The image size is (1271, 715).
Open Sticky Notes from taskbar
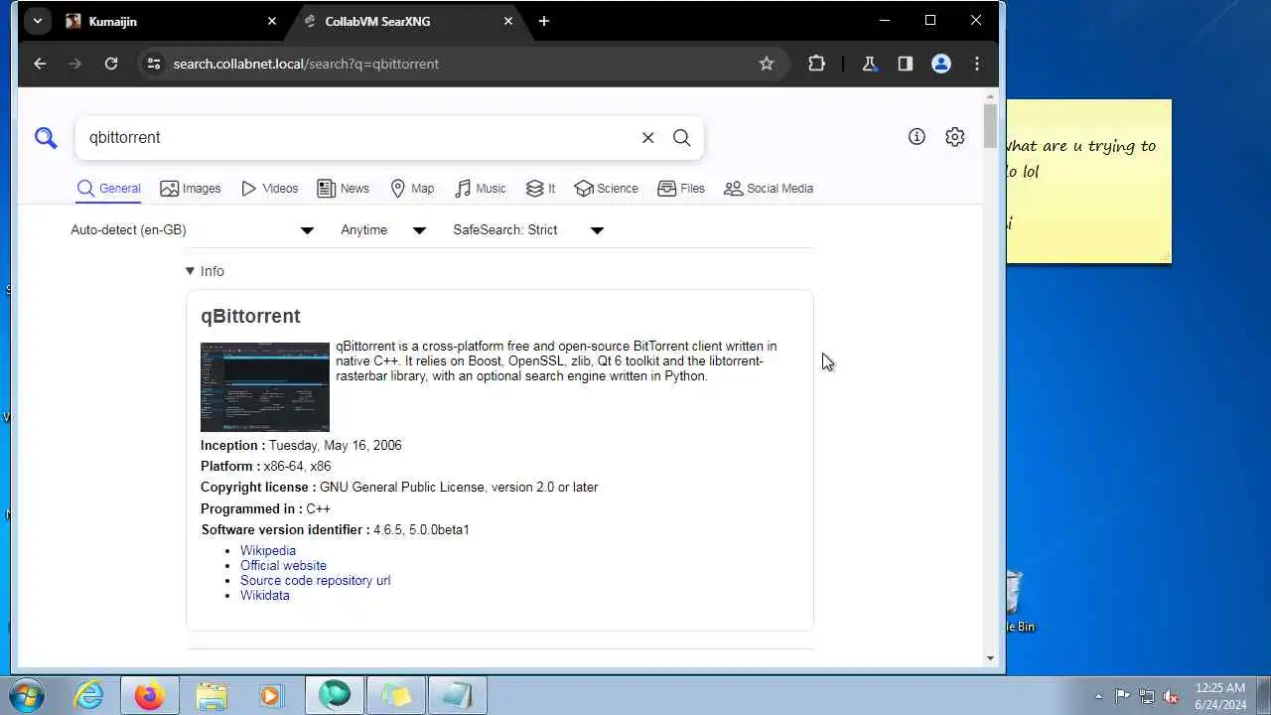pyautogui.click(x=396, y=695)
